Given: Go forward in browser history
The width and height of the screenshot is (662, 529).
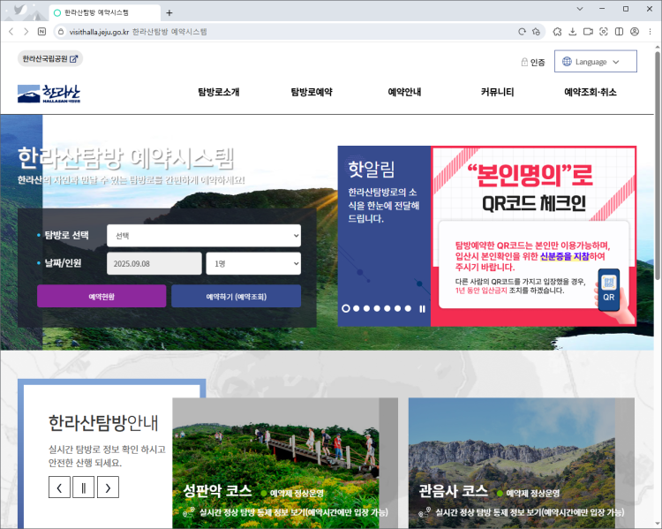Looking at the screenshot, I should pyautogui.click(x=26, y=32).
